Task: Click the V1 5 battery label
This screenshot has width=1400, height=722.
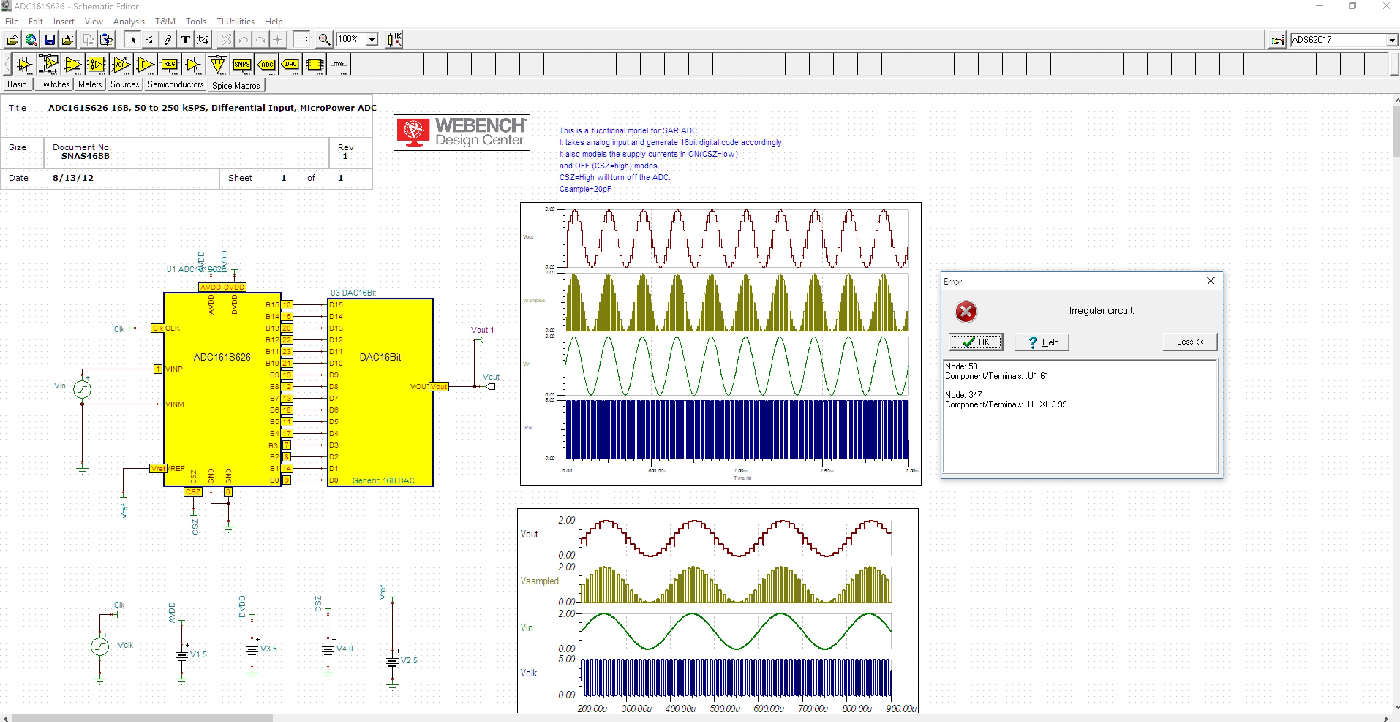Action: 198,655
